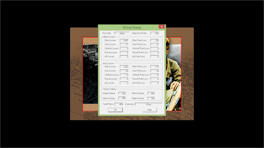264x148 pixels.
Task: Select the Outcome field showing Draw
Action: 148,104
